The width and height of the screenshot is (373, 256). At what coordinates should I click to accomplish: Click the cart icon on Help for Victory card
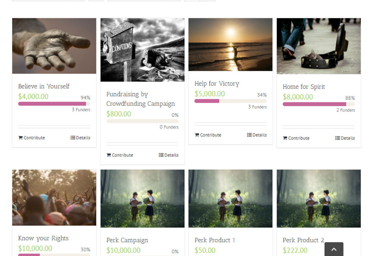[197, 135]
